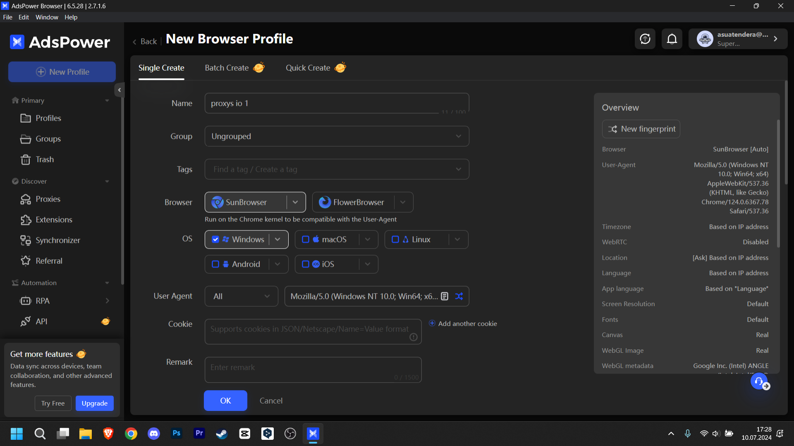Click plus icon to add another cookie
Screen dimensions: 794x446
432,323
